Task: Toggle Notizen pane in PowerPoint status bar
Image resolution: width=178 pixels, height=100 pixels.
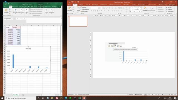Action: point(130,94)
